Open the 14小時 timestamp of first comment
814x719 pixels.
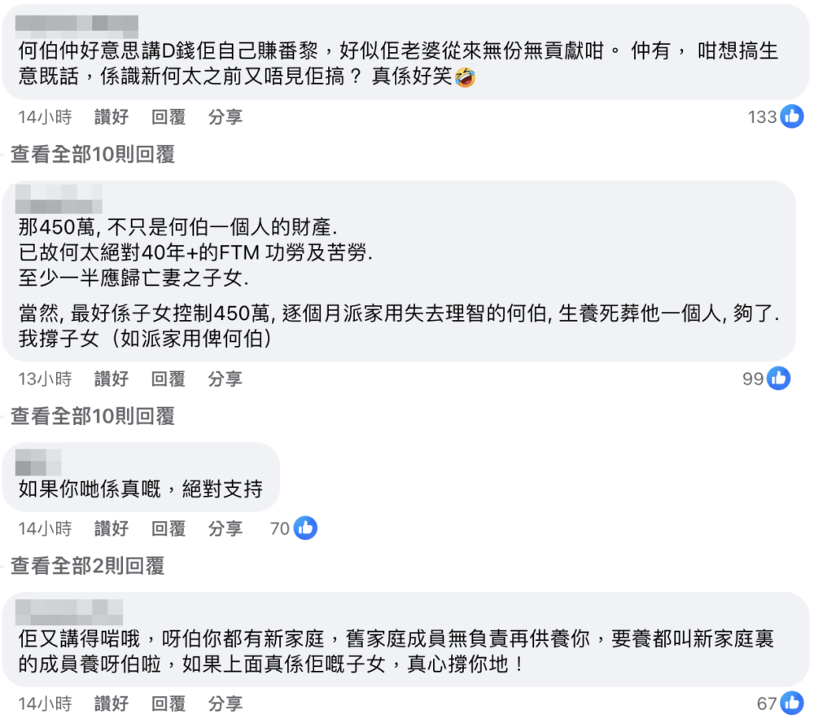click(45, 117)
